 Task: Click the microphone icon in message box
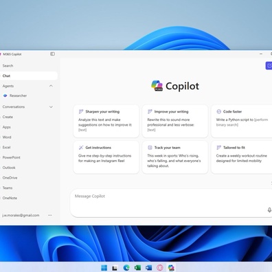coord(269,209)
